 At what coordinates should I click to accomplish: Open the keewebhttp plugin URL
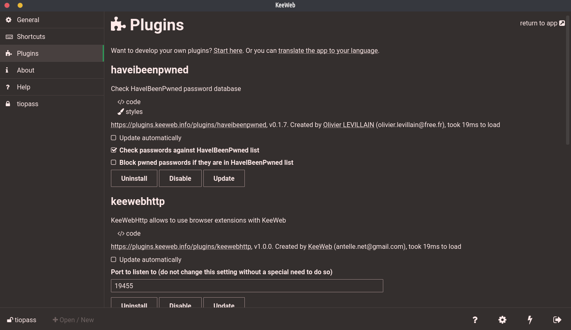pos(181,246)
